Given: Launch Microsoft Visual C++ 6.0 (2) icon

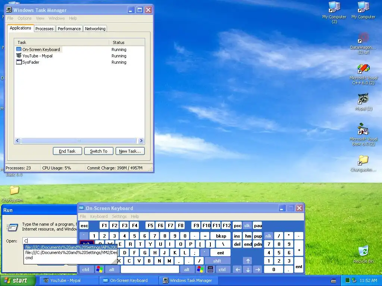Looking at the screenshot, I should (363, 69).
